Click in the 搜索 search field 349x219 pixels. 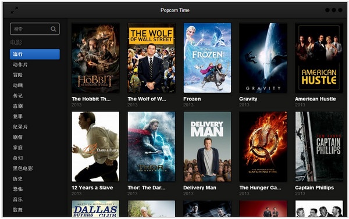click(35, 29)
